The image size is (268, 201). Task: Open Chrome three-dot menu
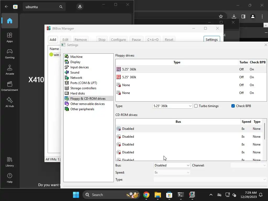coord(262,16)
